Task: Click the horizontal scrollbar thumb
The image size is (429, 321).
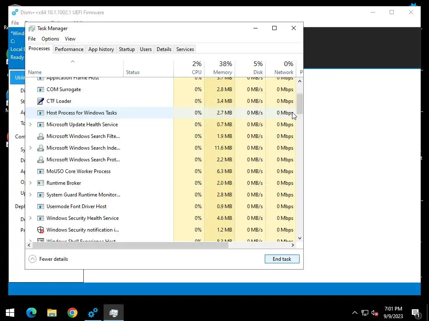Action: (130, 245)
